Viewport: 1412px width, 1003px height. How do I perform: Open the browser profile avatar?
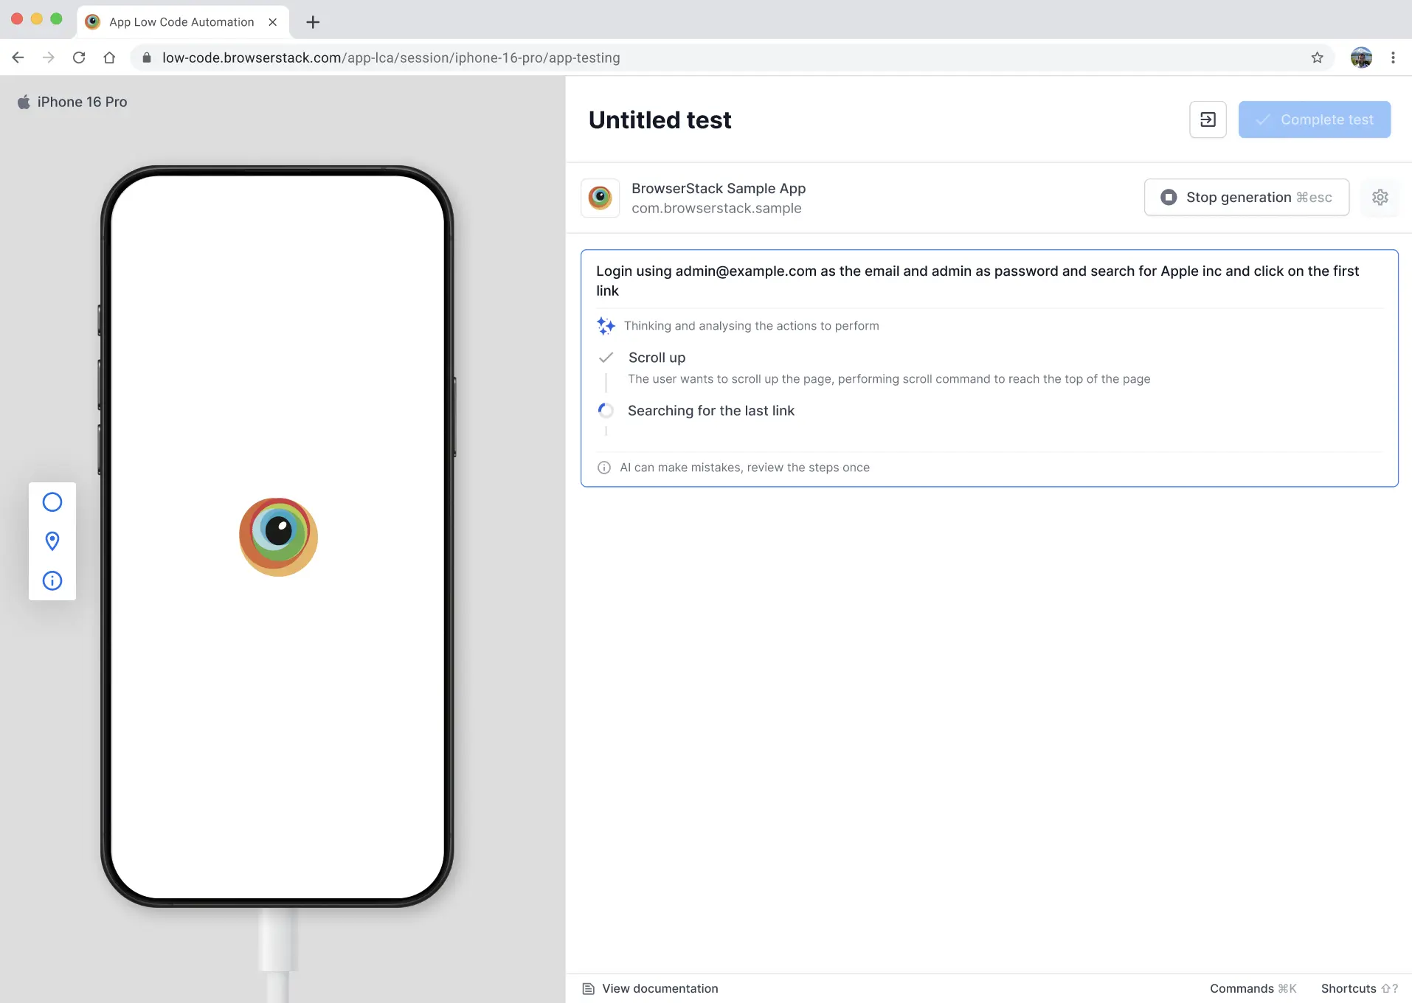tap(1362, 58)
